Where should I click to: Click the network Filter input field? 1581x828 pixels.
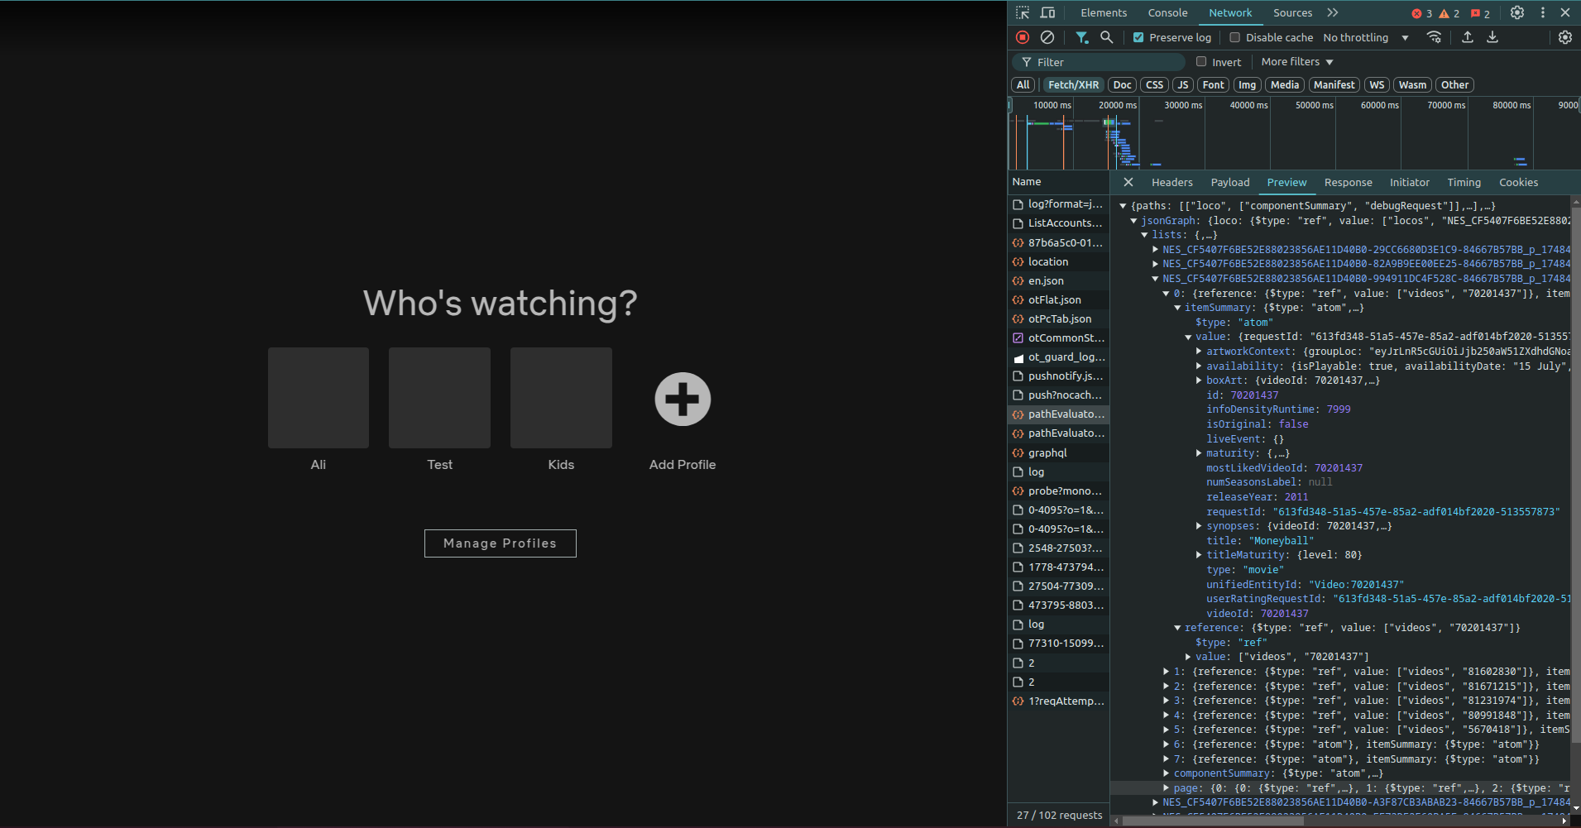point(1099,62)
